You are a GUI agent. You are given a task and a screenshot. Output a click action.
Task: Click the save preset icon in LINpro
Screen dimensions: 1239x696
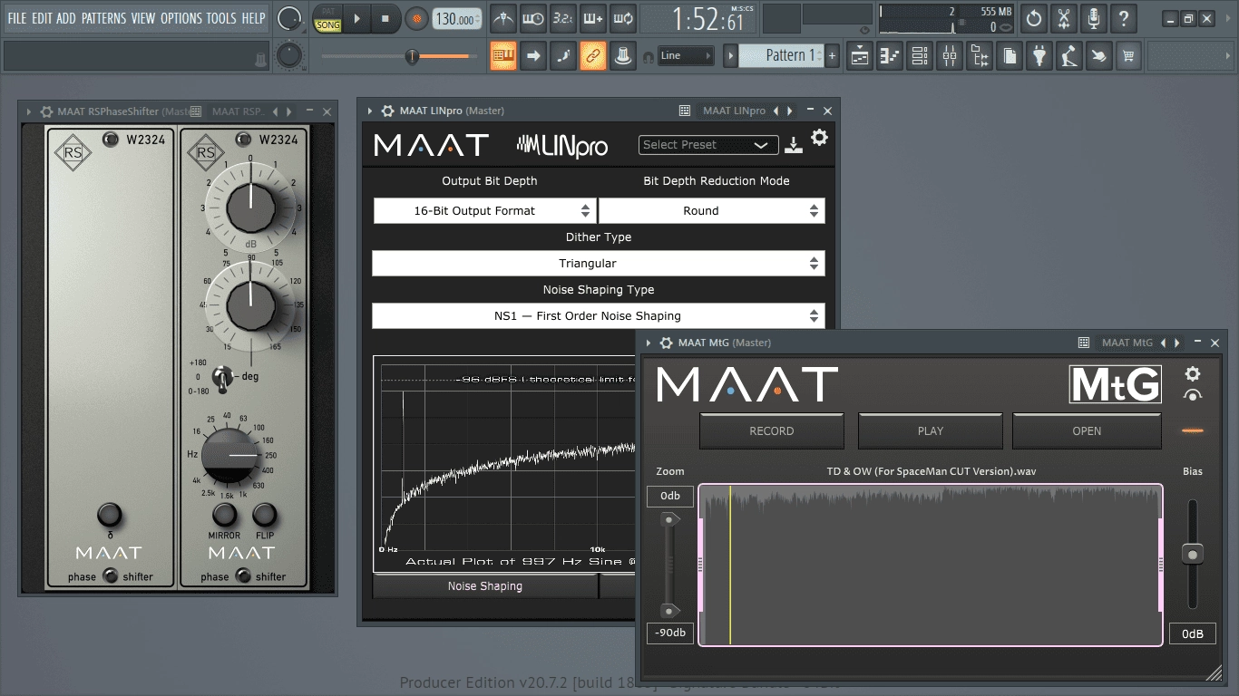click(794, 144)
